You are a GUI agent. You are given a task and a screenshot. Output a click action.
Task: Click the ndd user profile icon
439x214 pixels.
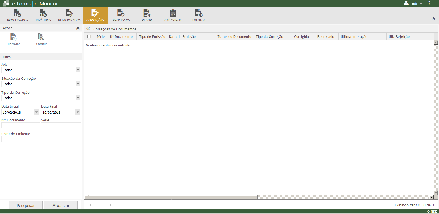[406, 3]
